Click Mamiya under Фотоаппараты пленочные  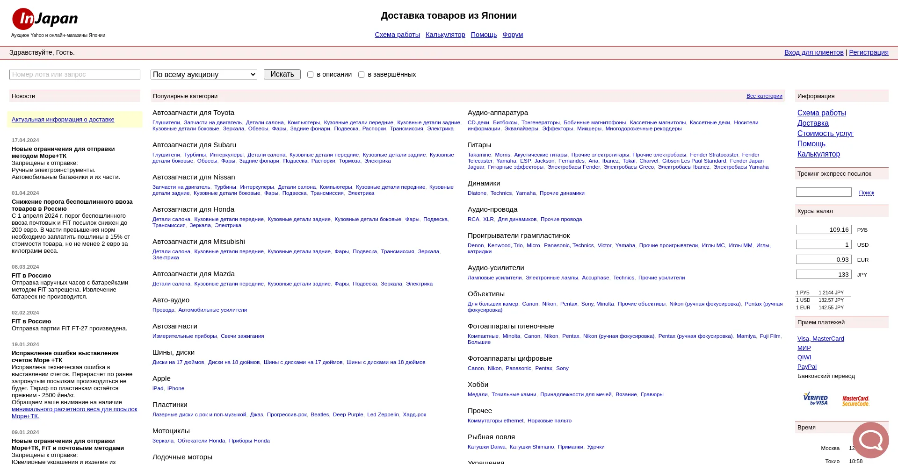[x=746, y=336]
